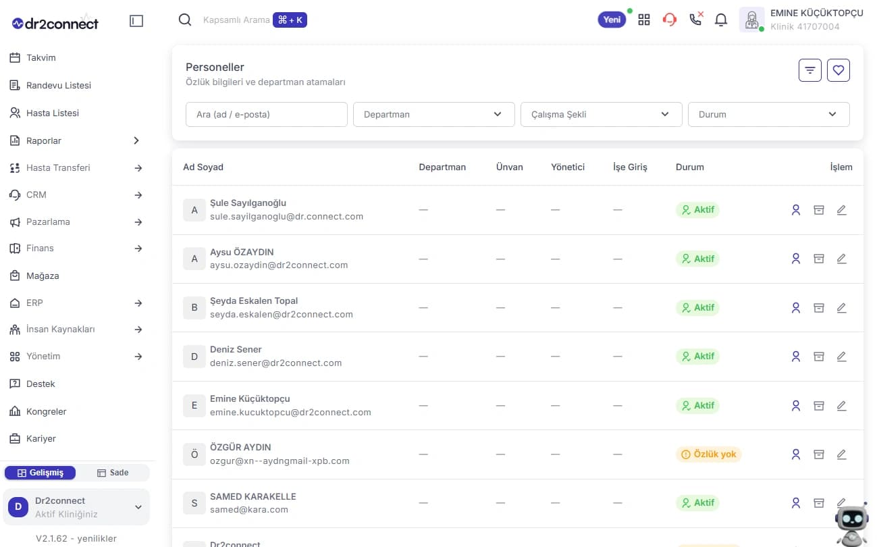Open the notifications bell
Viewport: 877px width, 547px height.
tap(721, 20)
